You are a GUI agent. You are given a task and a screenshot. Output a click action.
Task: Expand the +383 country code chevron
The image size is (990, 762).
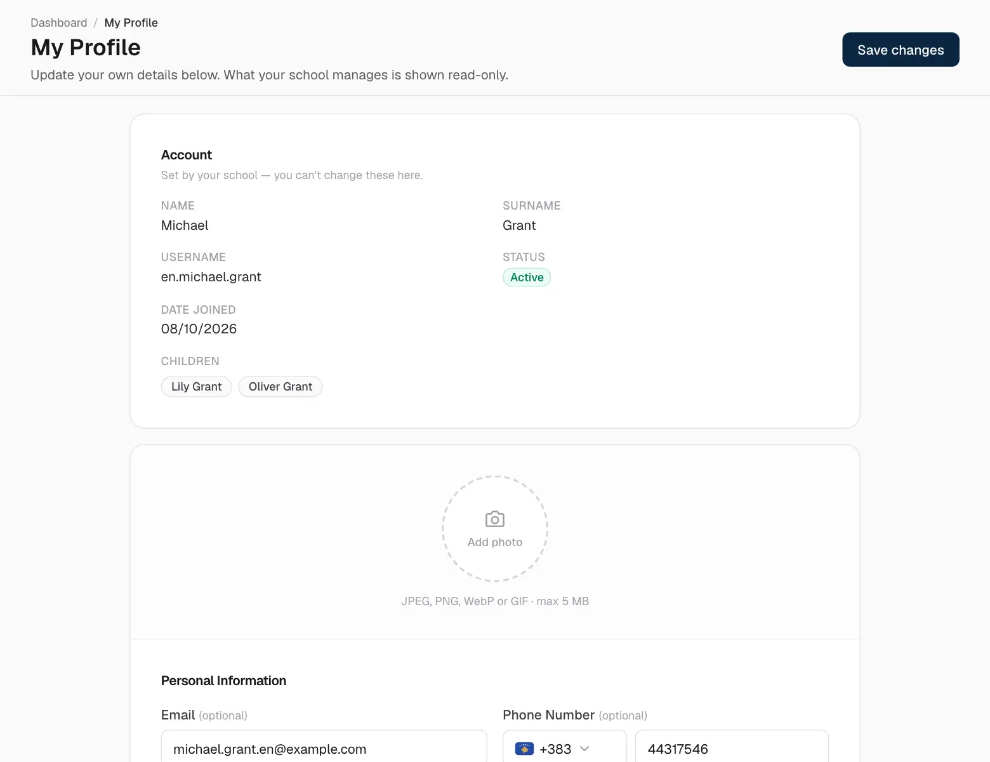(x=585, y=749)
